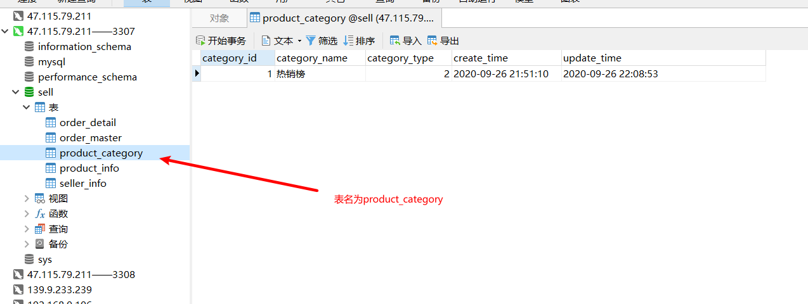808x304 pixels.
Task: Click the current-row indicator arrow
Action: point(197,73)
